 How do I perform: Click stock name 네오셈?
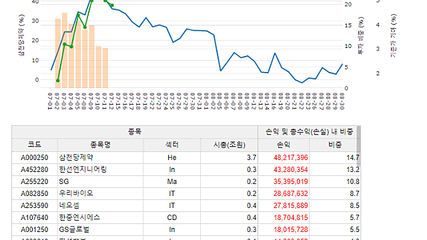pos(69,205)
